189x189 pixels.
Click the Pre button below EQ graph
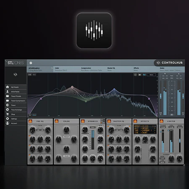pyautogui.click(x=30, y=115)
